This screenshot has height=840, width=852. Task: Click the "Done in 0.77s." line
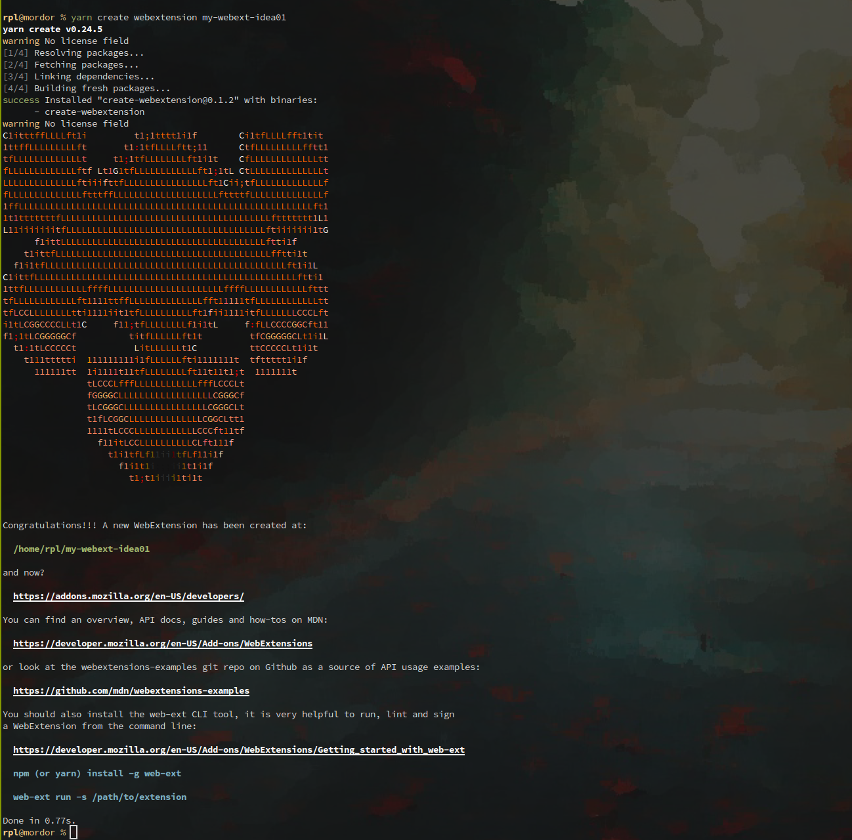[x=39, y=821]
